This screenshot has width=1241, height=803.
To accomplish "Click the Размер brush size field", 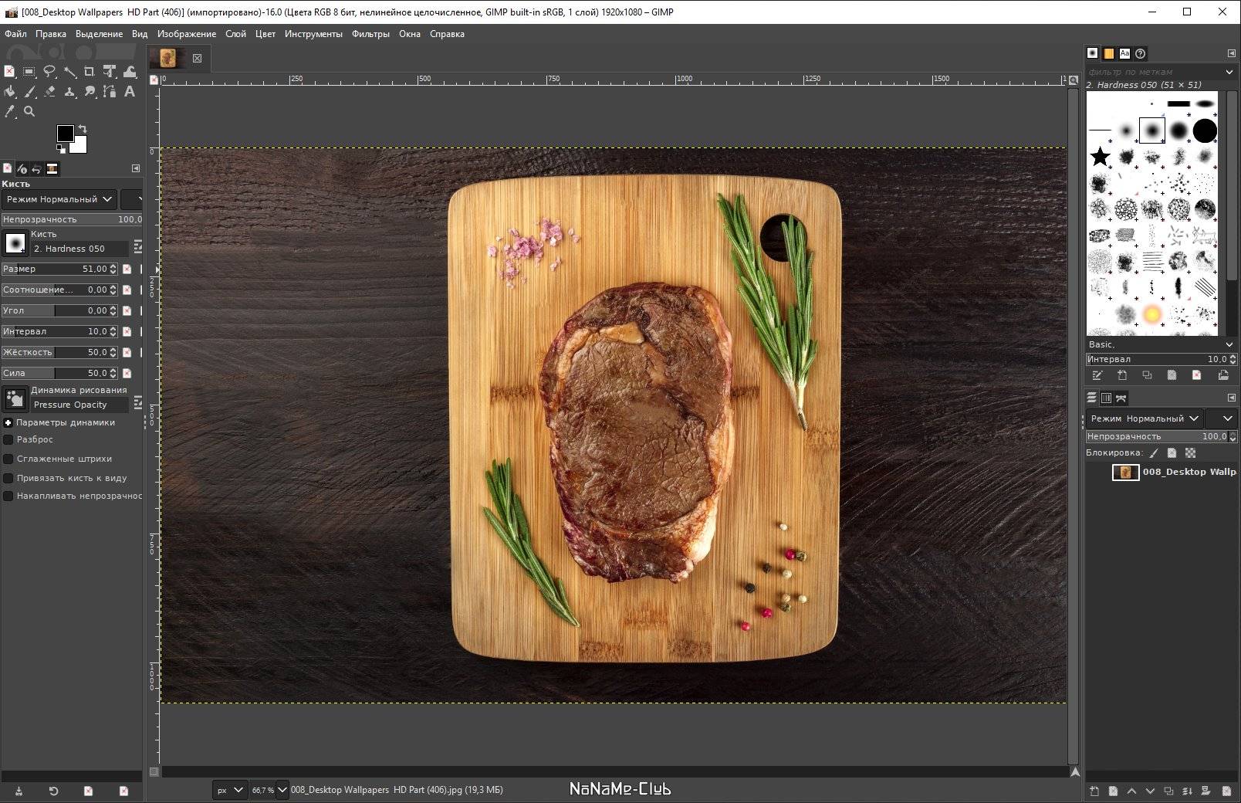I will pos(59,269).
